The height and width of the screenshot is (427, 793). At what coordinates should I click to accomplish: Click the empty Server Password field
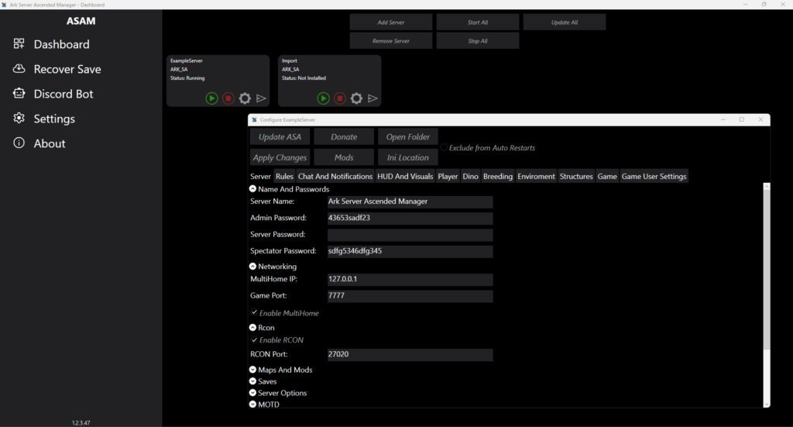[410, 235]
